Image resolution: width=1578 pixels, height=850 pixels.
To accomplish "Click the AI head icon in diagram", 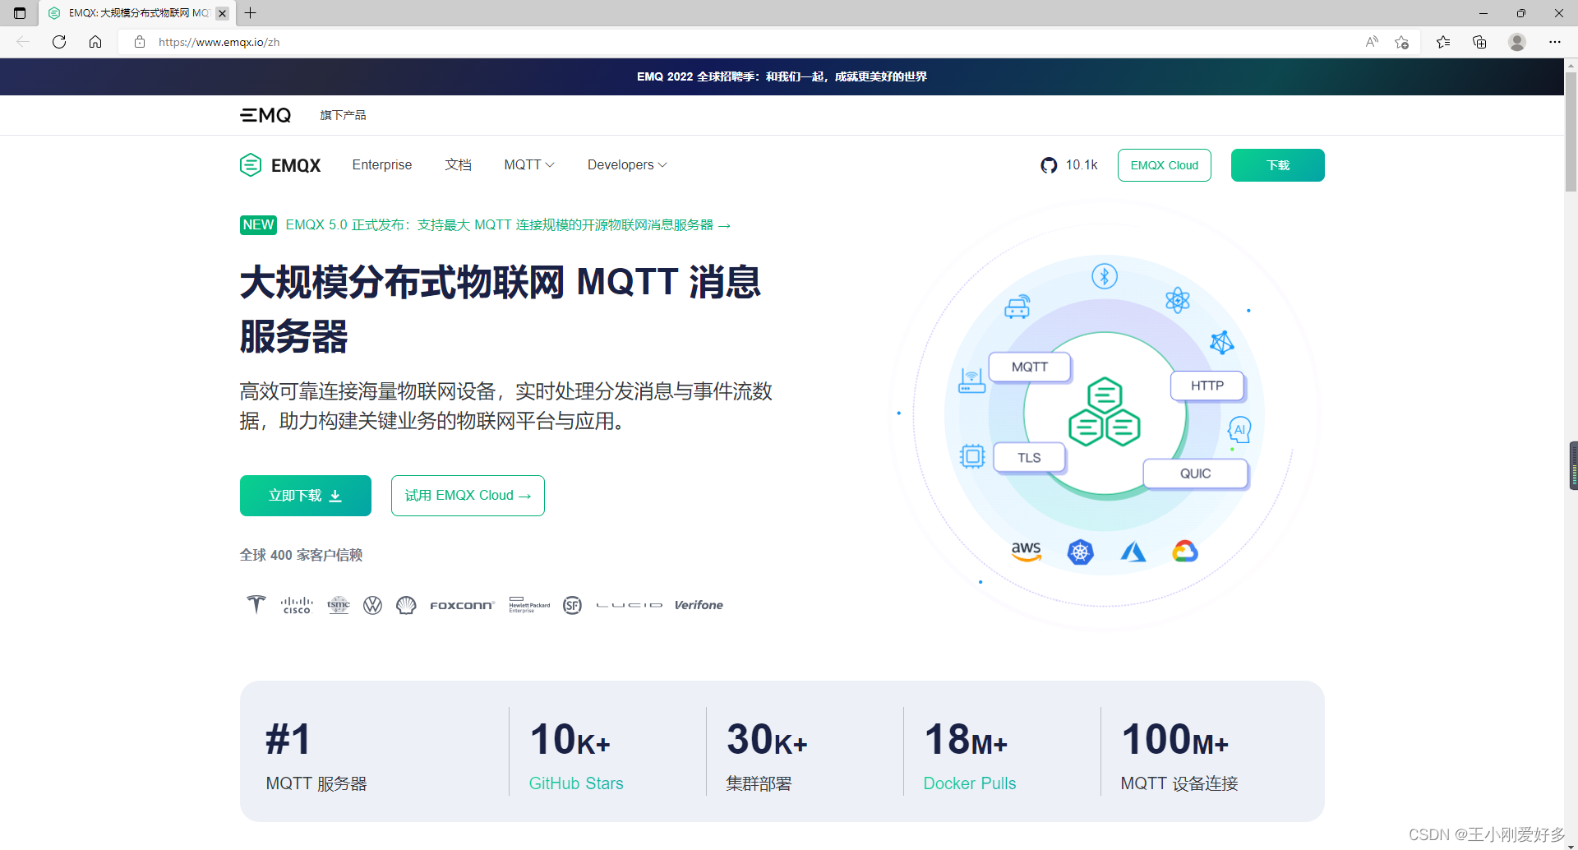I will pos(1239,429).
